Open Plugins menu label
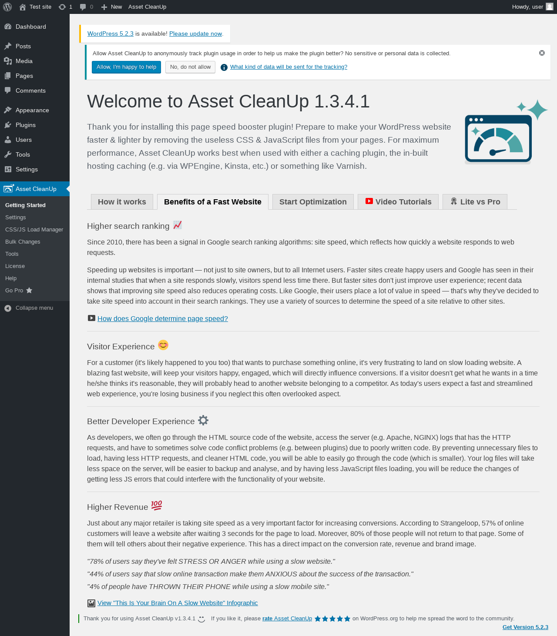Viewport: 557px width, 636px height. click(26, 125)
